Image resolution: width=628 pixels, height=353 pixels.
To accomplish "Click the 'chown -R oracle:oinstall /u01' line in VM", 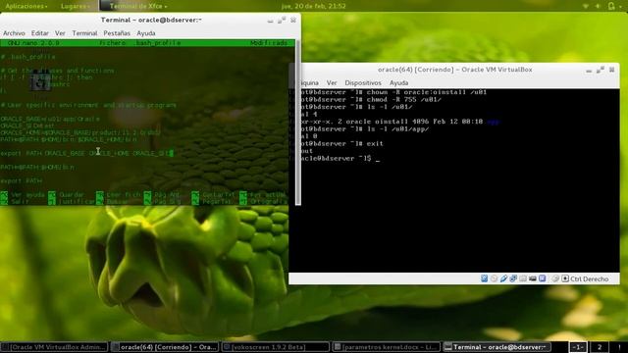I will (x=389, y=92).
